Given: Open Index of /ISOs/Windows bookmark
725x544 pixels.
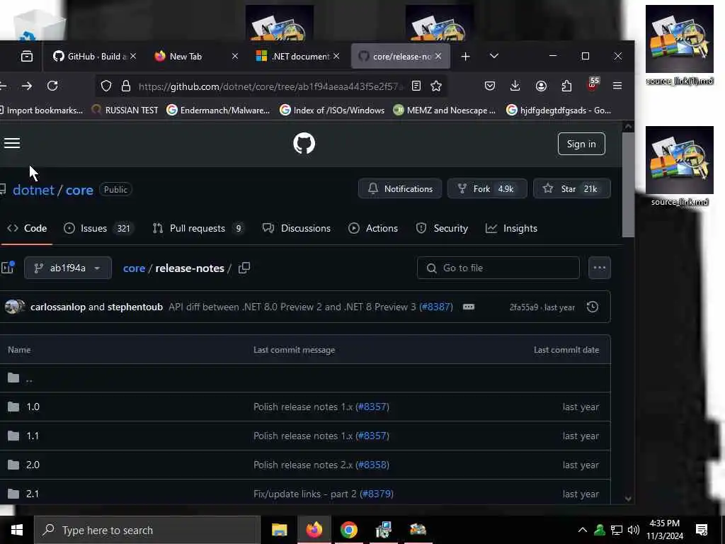Looking at the screenshot, I should pyautogui.click(x=333, y=110).
